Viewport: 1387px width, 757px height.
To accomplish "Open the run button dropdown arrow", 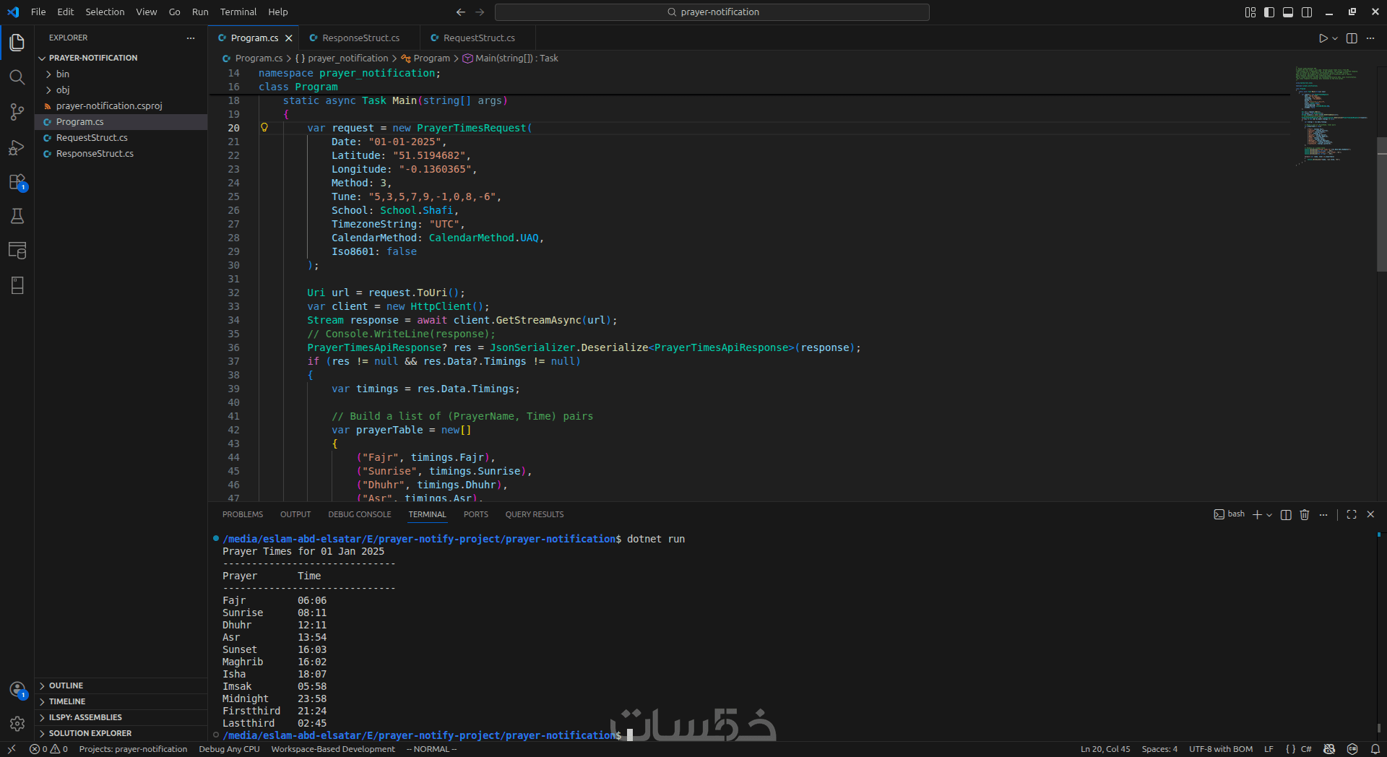I will (1335, 38).
